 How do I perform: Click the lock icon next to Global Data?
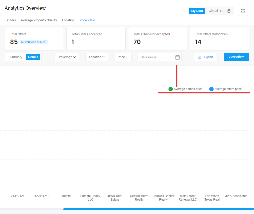tap(229, 11)
